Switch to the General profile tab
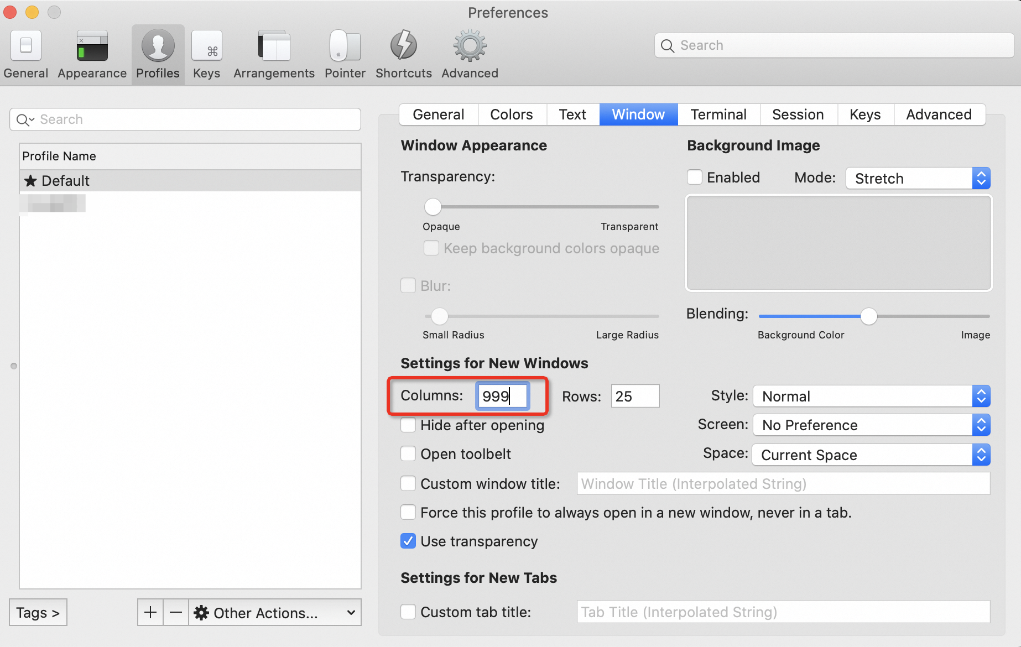Screen dimensions: 1021x647 coord(439,114)
